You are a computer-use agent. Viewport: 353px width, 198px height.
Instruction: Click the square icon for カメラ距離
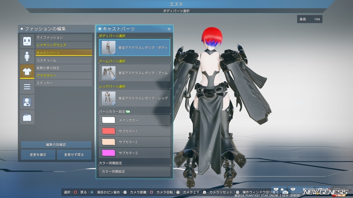pos(151,192)
